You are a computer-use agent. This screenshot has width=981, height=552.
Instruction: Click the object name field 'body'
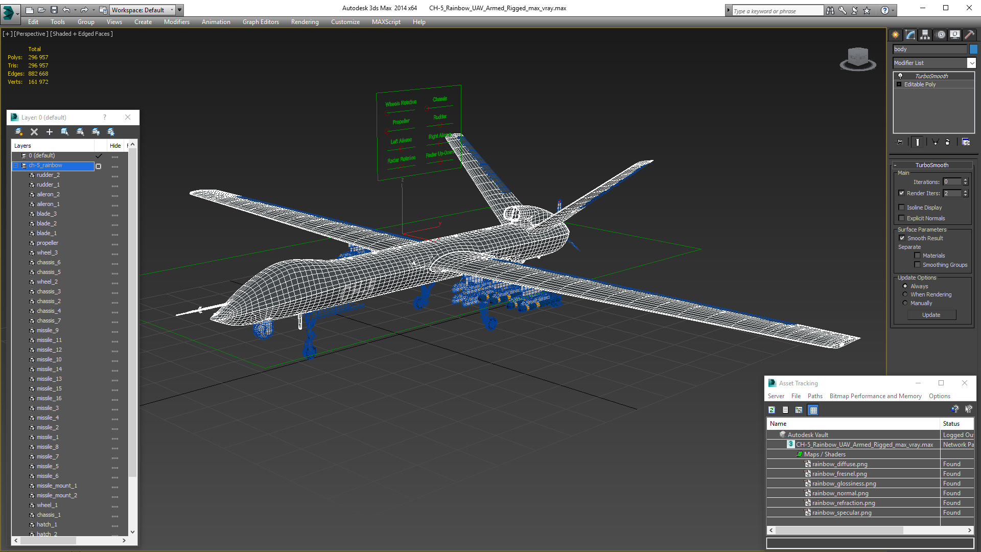pyautogui.click(x=930, y=49)
